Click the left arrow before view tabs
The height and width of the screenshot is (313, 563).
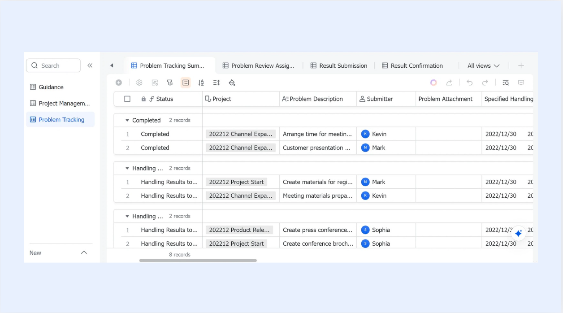tap(112, 65)
